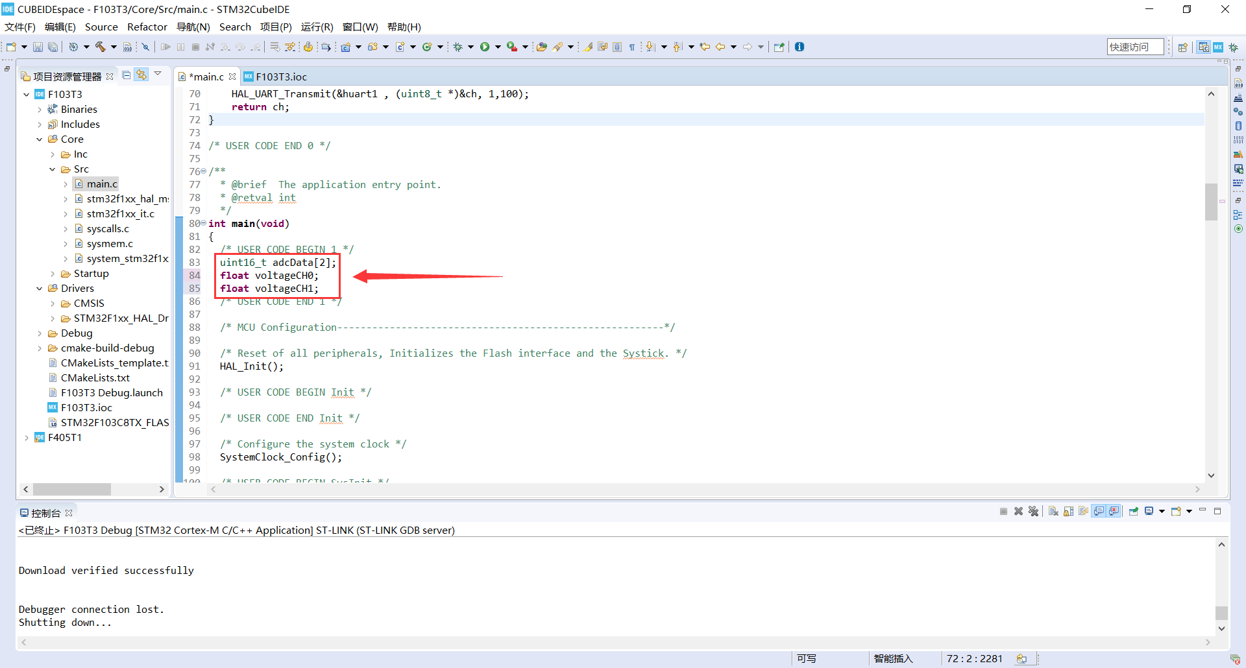Open the dropdown next to the Run button
The height and width of the screenshot is (668, 1246).
498,47
